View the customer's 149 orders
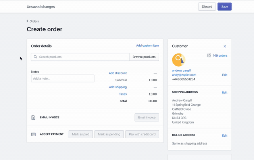The height and width of the screenshot is (160, 254). (220, 55)
